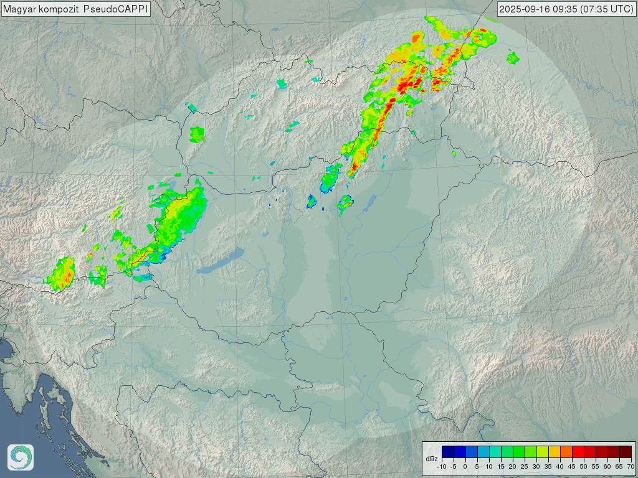This screenshot has width=638, height=478.
Task: Click the '65' legend scale value
Action: coord(619,467)
